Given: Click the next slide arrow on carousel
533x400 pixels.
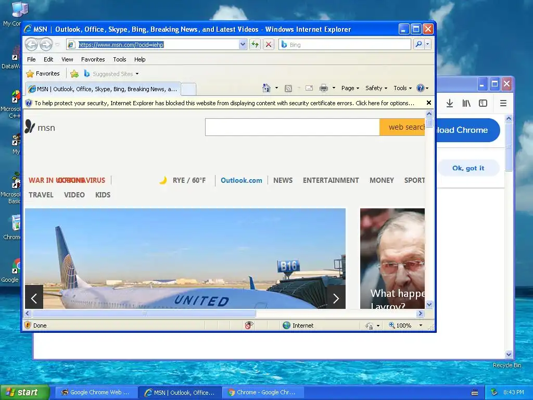Looking at the screenshot, I should pyautogui.click(x=336, y=298).
